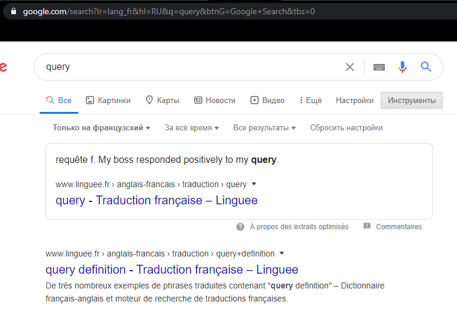Click the Commentaires link
The image size is (457, 324).
399,227
